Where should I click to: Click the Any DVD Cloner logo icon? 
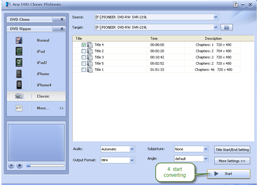point(8,4)
